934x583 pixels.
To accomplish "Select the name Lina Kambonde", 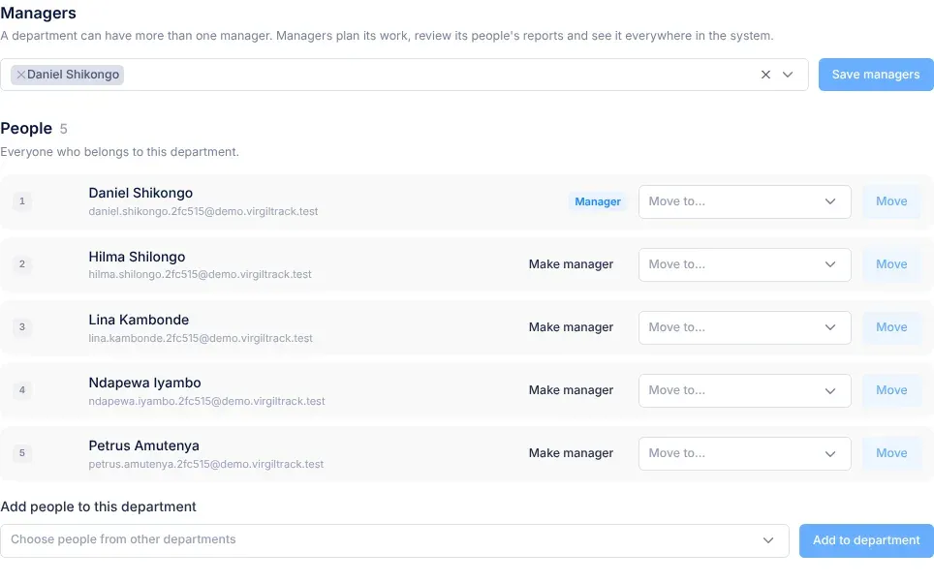I will click(139, 320).
